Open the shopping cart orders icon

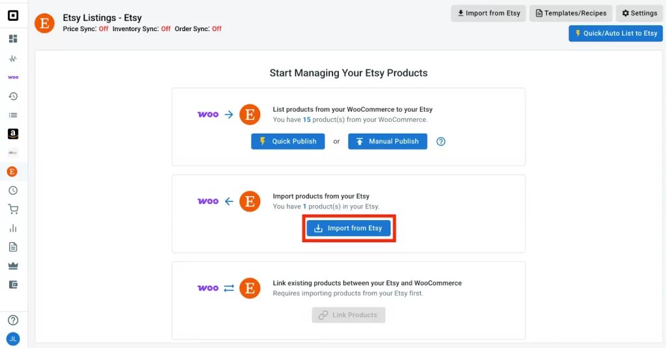[13, 209]
